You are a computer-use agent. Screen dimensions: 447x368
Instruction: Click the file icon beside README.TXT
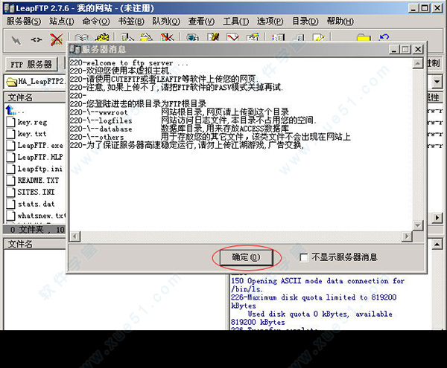tap(10, 181)
